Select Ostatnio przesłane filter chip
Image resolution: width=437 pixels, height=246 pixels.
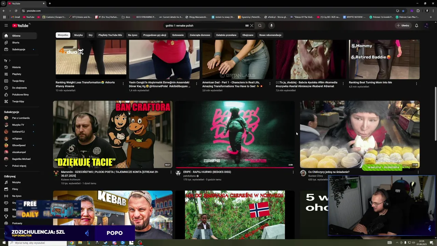pyautogui.click(x=226, y=35)
